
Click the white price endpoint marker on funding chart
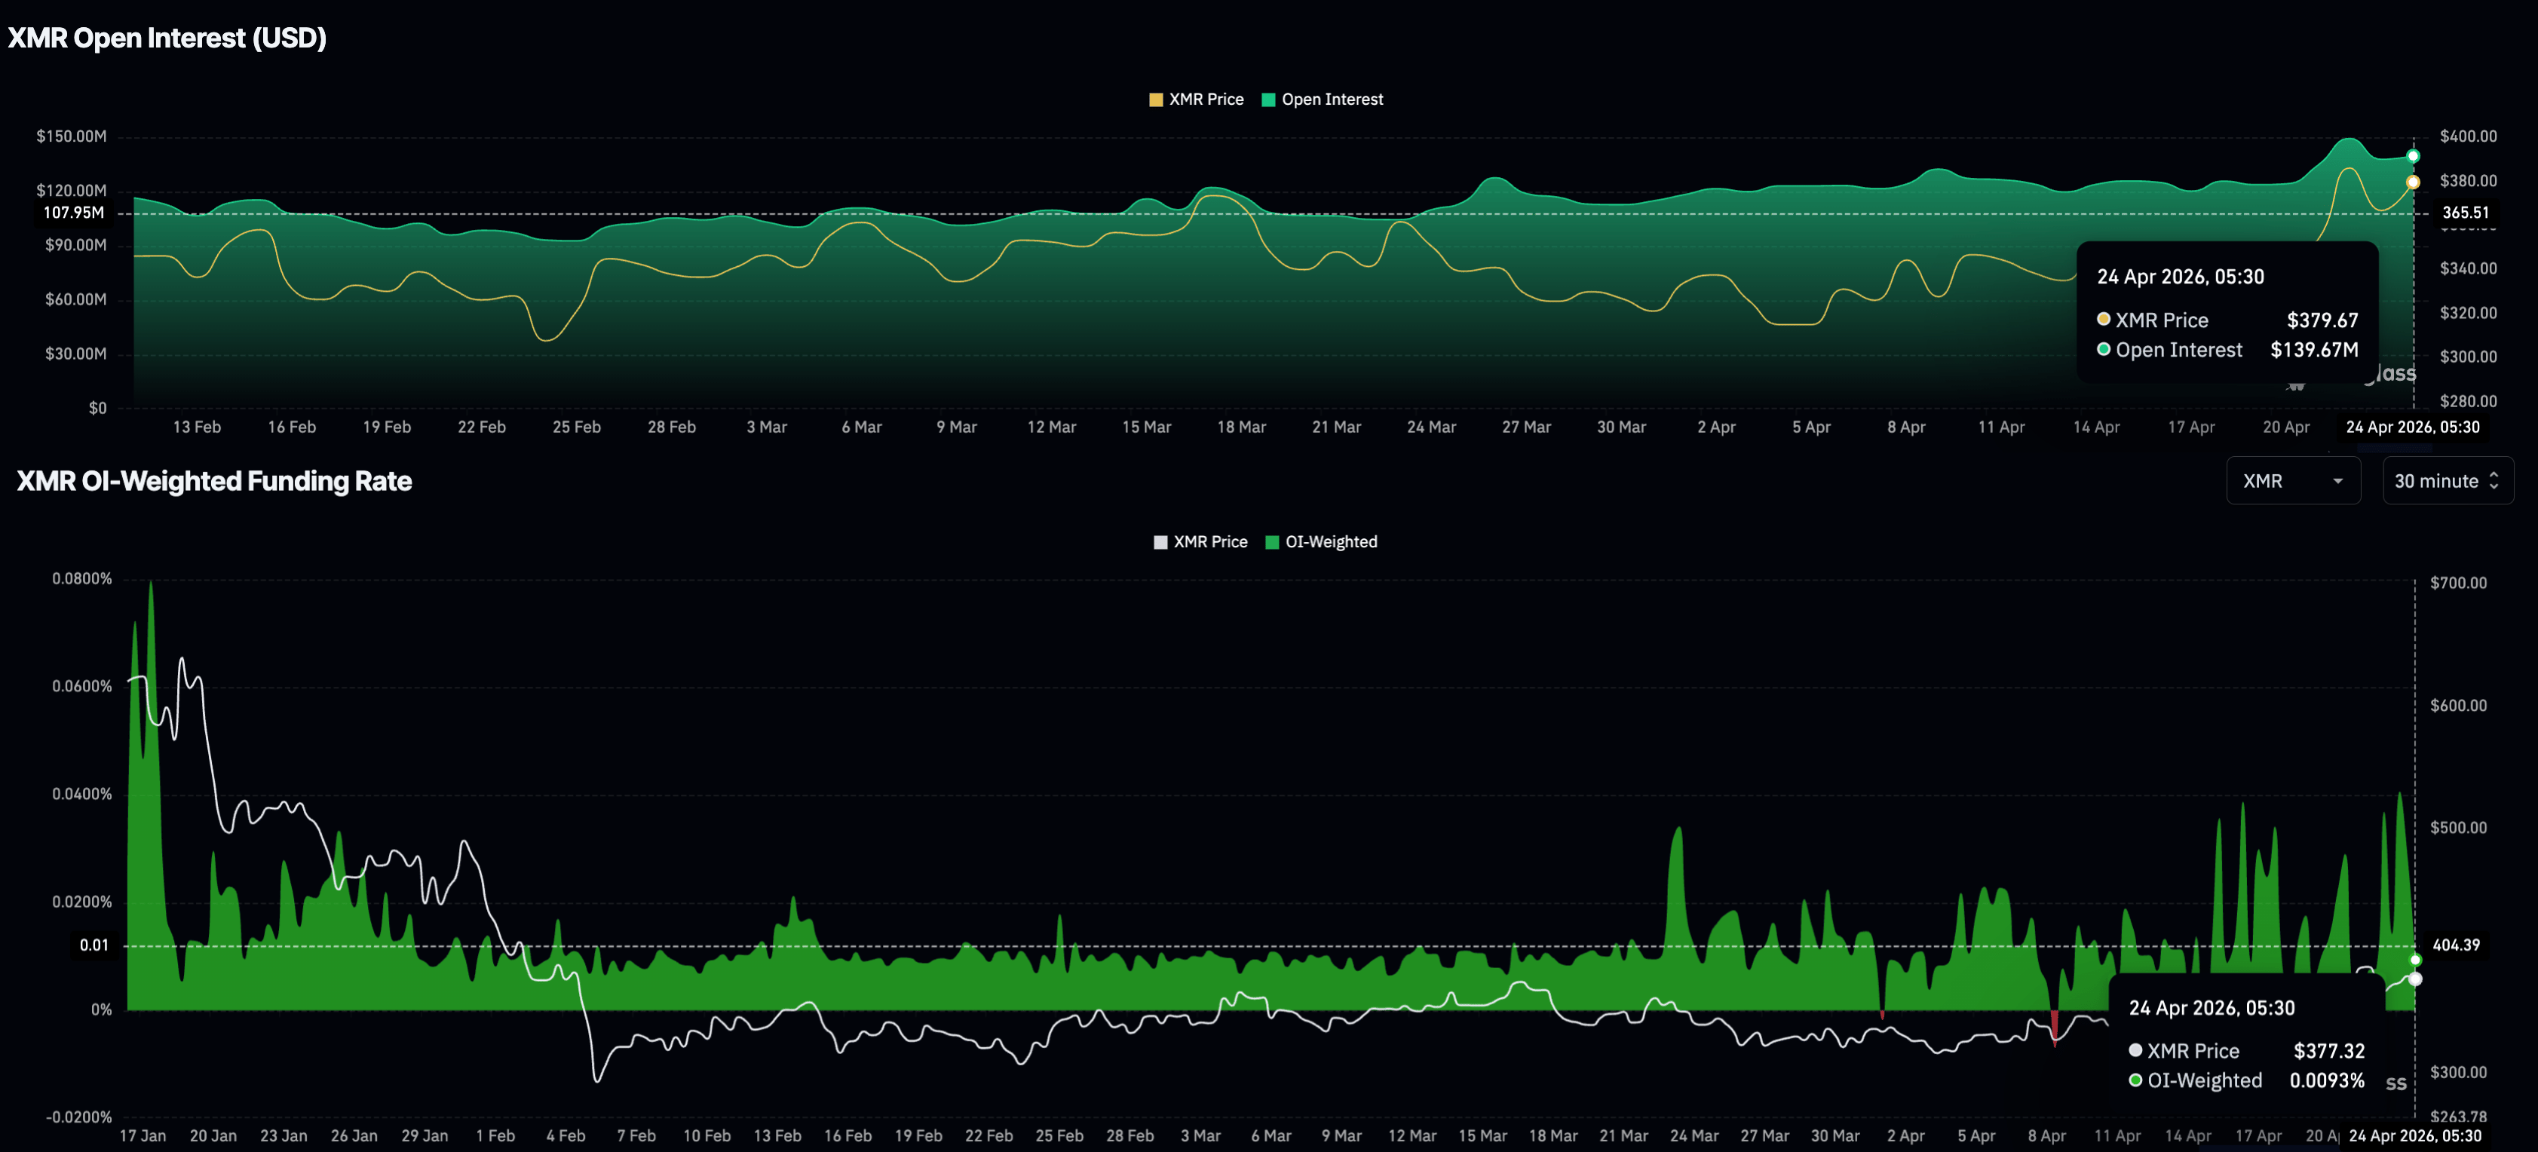point(2415,979)
